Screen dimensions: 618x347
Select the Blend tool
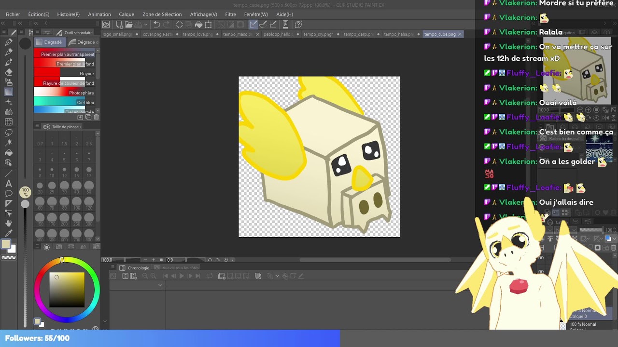pos(9,112)
